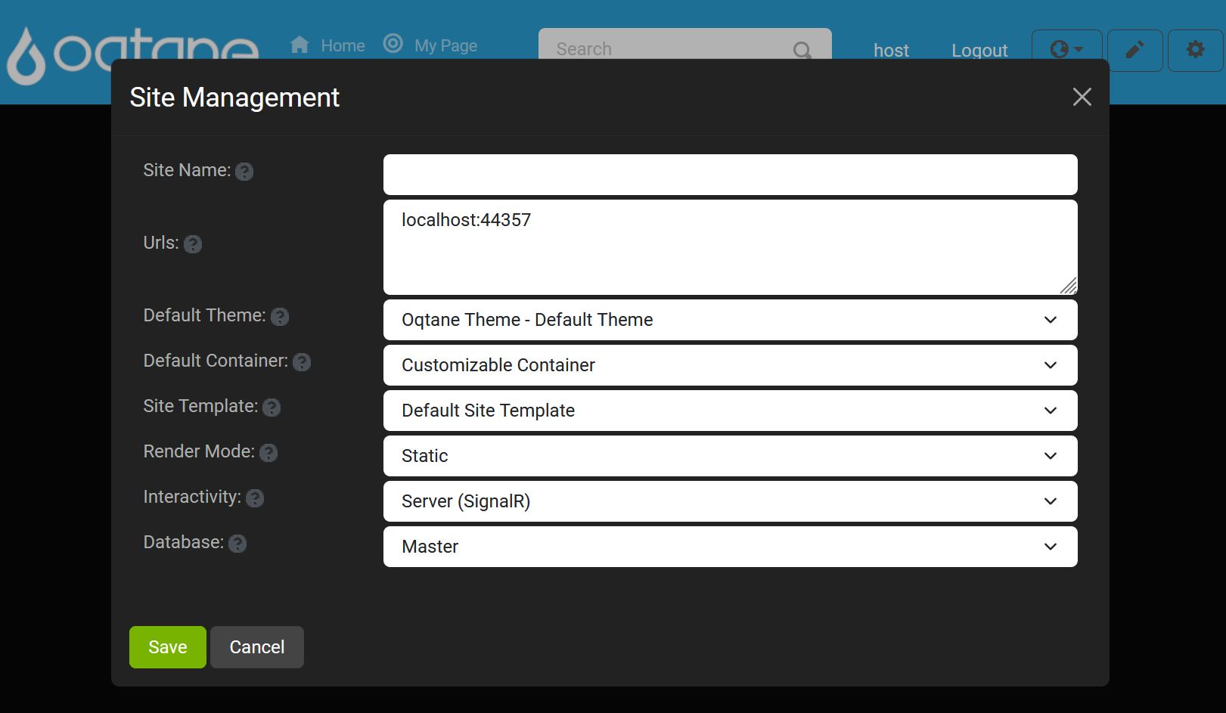Click the My Page target icon
Image resolution: width=1226 pixels, height=713 pixels.
(x=393, y=44)
